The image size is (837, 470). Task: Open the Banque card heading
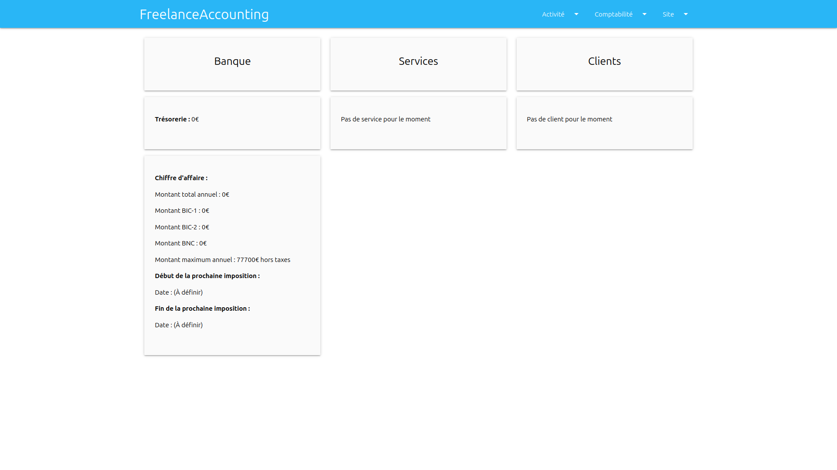232,61
